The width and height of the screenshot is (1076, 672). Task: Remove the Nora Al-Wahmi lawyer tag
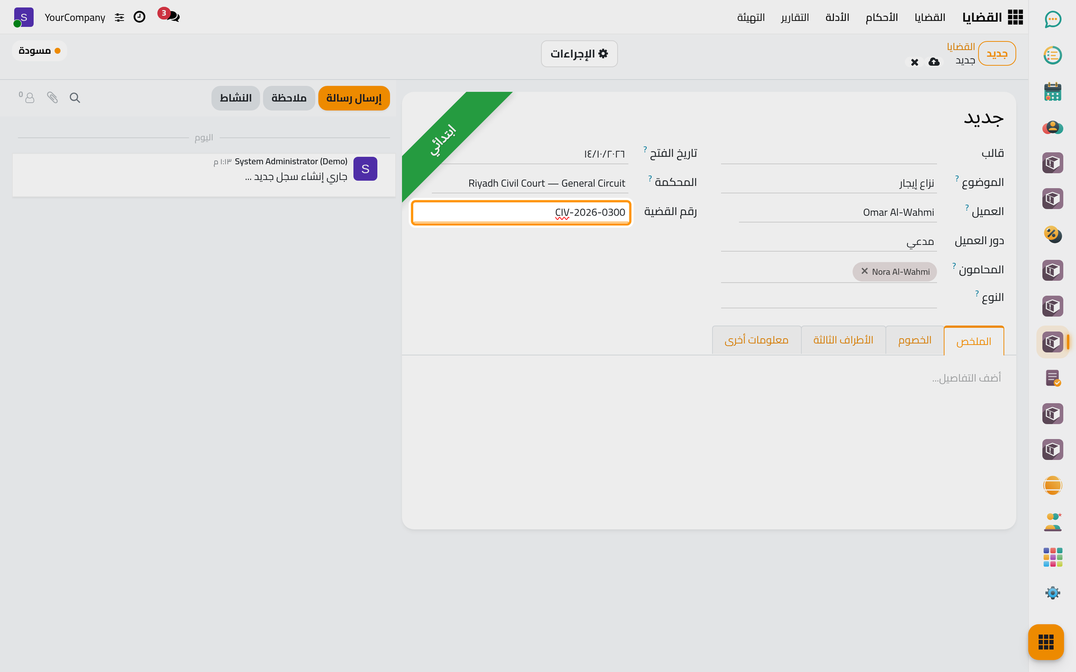tap(864, 271)
